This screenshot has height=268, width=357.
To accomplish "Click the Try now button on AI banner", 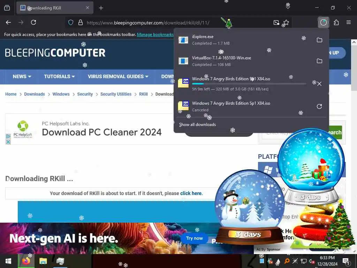I will [194, 238].
